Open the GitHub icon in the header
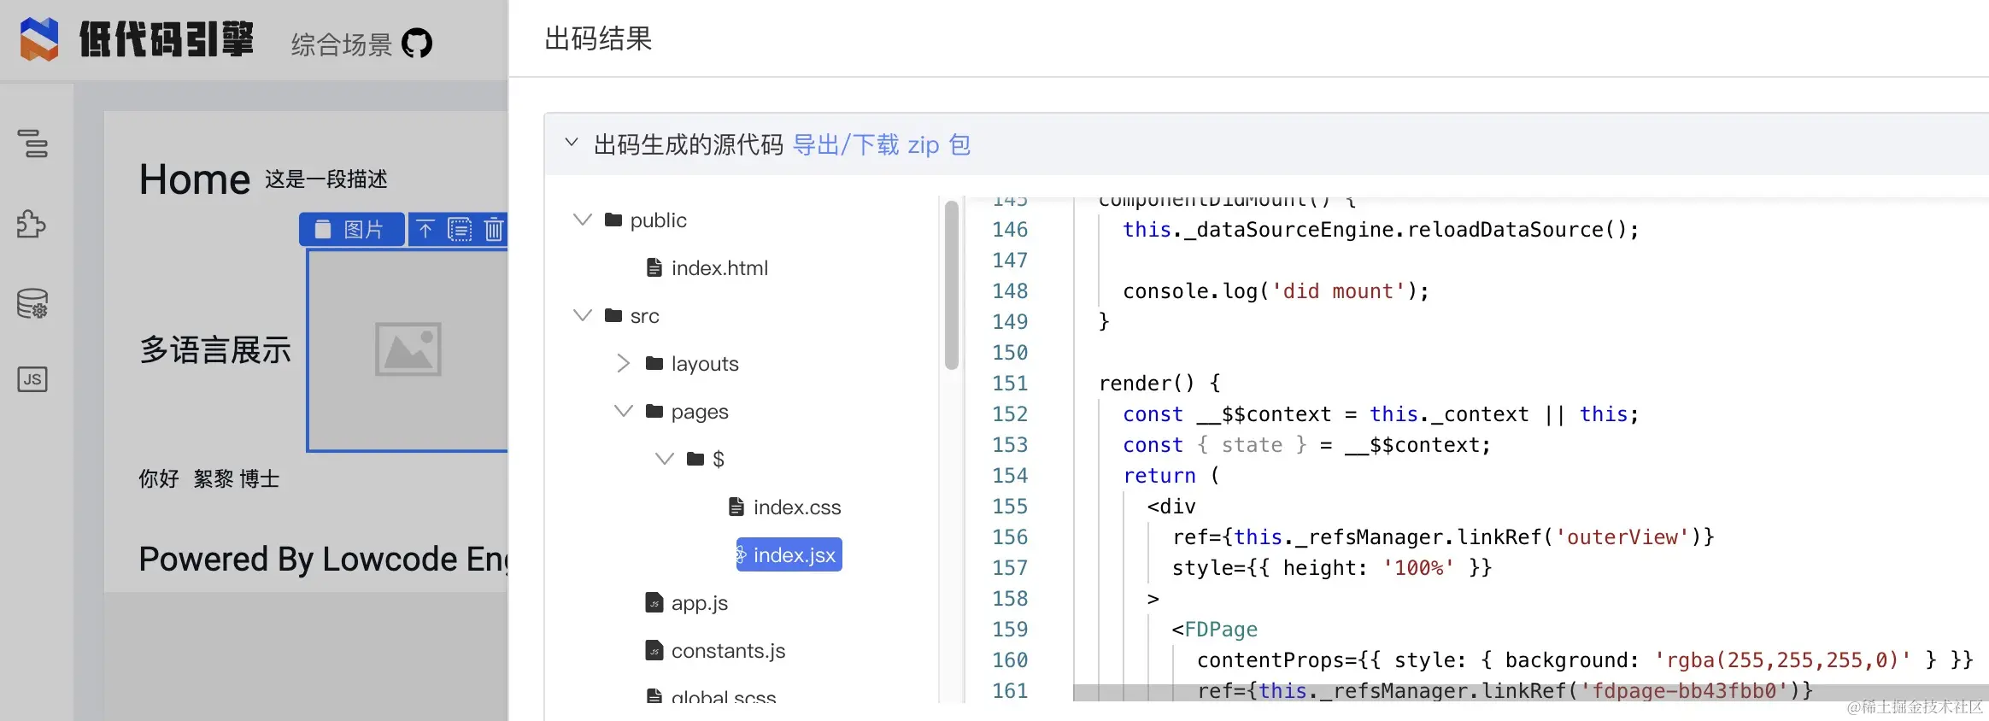This screenshot has width=1989, height=721. 417,43
